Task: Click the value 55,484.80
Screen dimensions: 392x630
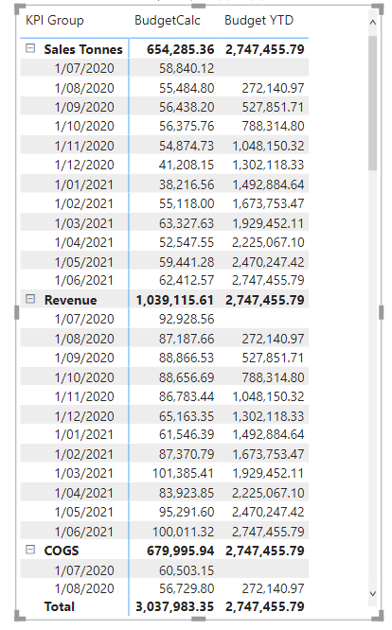Action: click(x=187, y=88)
